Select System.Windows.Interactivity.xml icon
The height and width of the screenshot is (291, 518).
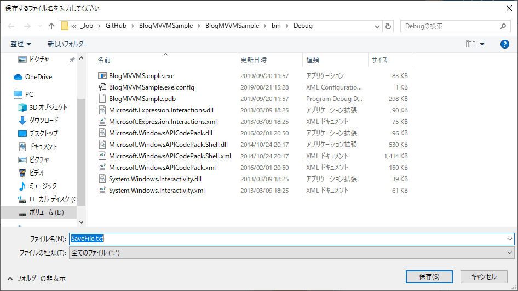tap(102, 191)
